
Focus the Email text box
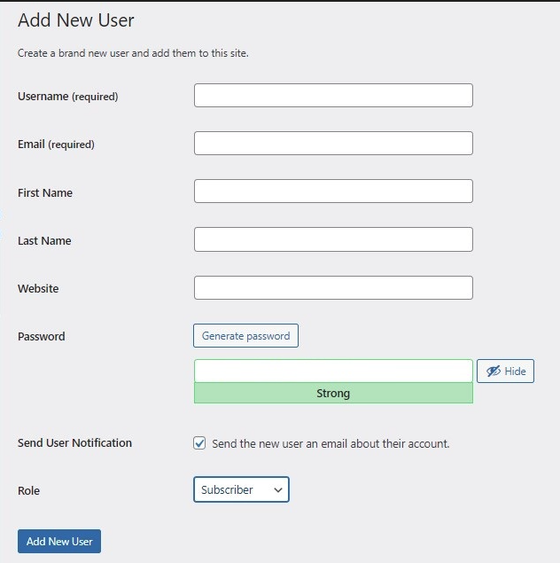333,144
